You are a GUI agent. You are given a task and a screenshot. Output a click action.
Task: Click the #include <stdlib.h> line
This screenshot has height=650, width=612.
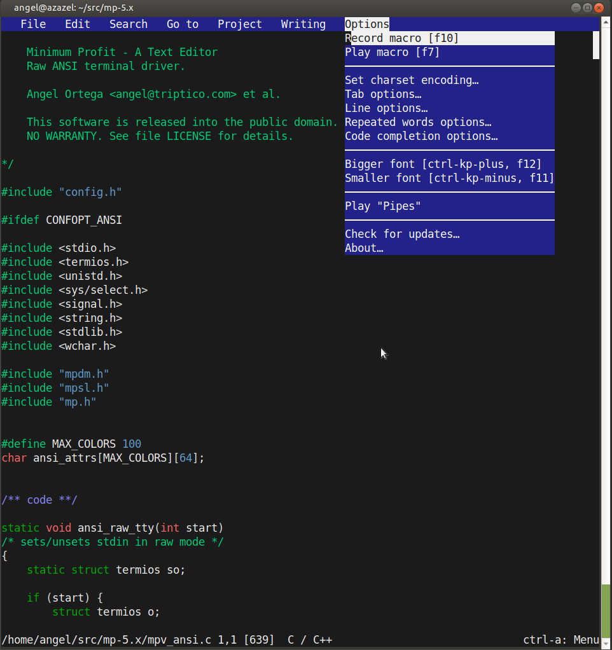[x=62, y=332]
